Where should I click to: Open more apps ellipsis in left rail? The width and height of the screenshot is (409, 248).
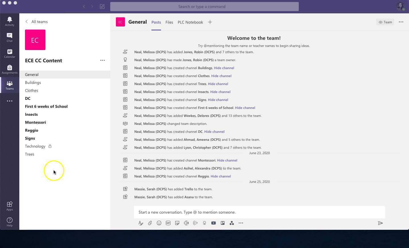click(x=10, y=101)
